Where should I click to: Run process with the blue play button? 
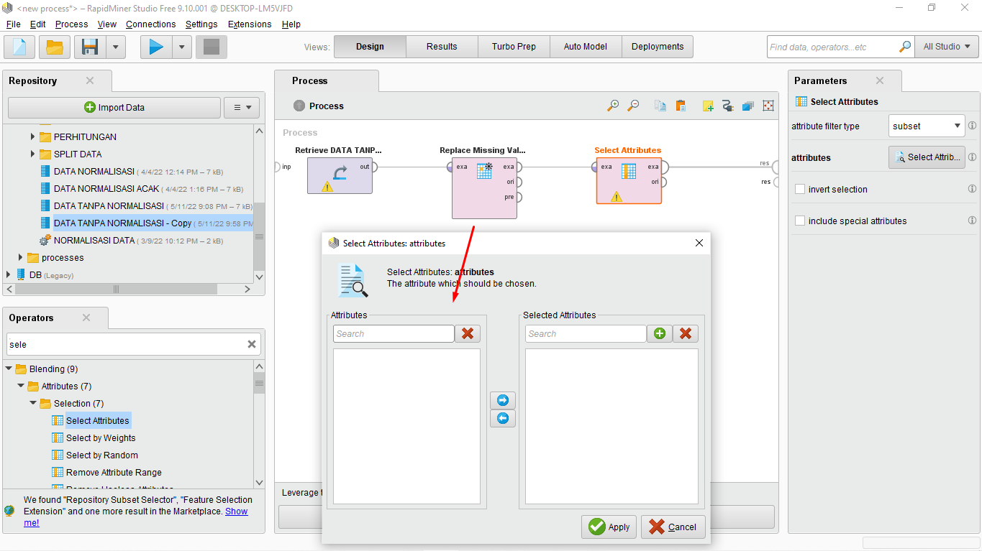point(156,47)
